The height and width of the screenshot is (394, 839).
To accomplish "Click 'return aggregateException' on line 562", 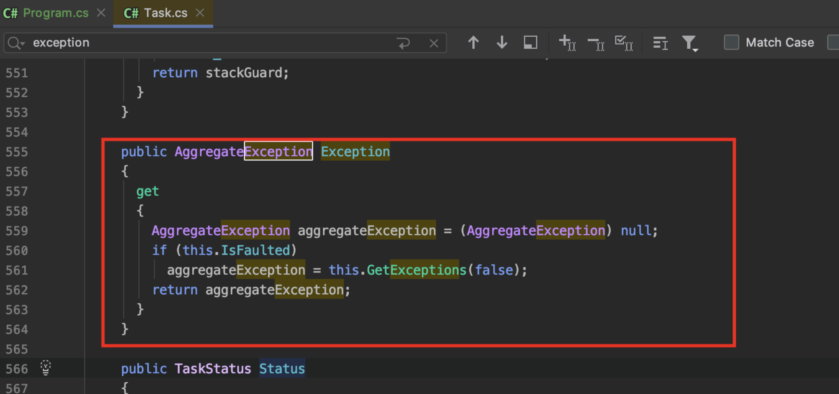I will (248, 290).
